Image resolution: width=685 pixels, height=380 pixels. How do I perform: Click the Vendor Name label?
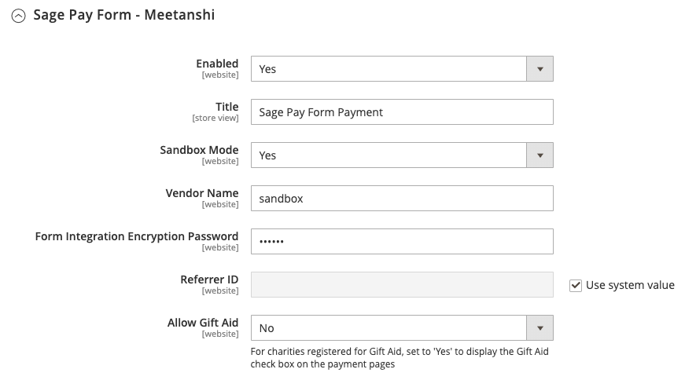point(202,193)
